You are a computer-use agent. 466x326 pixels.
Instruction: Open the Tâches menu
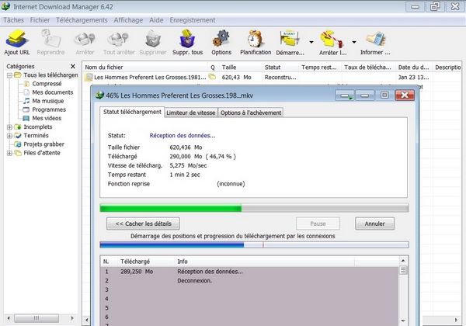pyautogui.click(x=13, y=20)
